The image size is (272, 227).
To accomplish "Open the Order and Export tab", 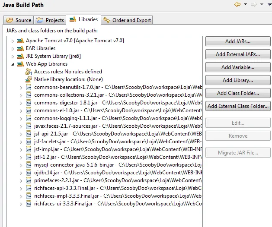I will 127,20.
